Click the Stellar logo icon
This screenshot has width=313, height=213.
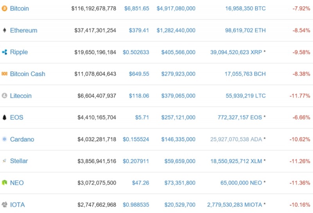4,161
